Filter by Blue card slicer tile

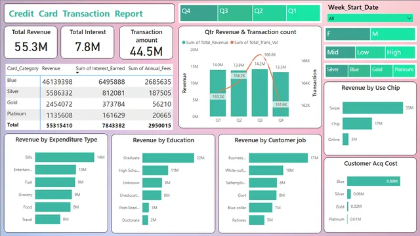pyautogui.click(x=359, y=71)
